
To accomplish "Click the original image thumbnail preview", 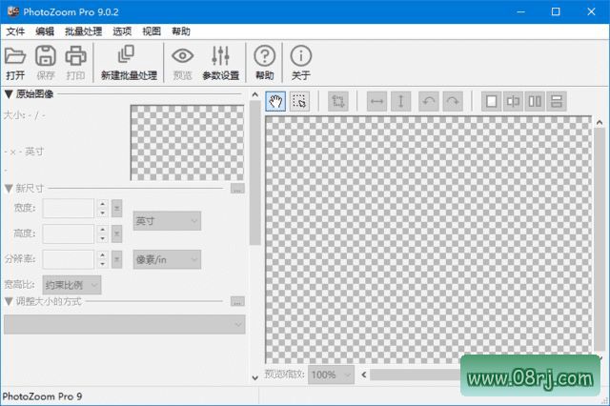I will [187, 142].
